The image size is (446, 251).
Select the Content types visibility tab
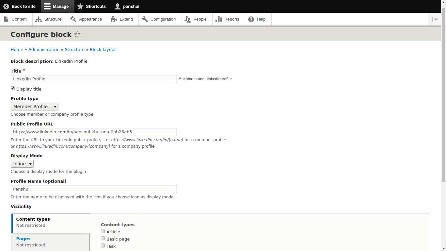tap(51, 223)
